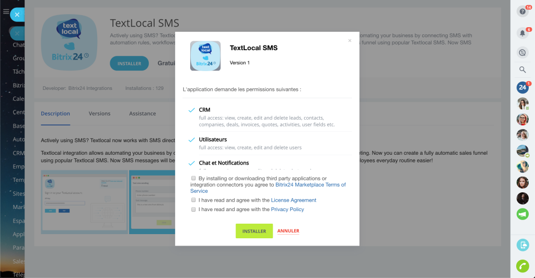Click the green megaphone announcements icon
The height and width of the screenshot is (278, 535).
[522, 214]
